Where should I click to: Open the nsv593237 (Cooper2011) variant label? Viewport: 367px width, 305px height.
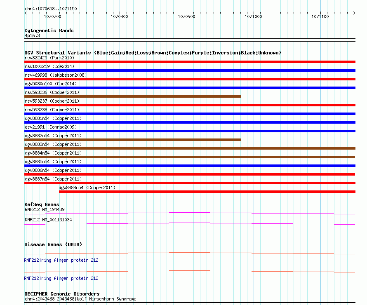[x=52, y=101]
